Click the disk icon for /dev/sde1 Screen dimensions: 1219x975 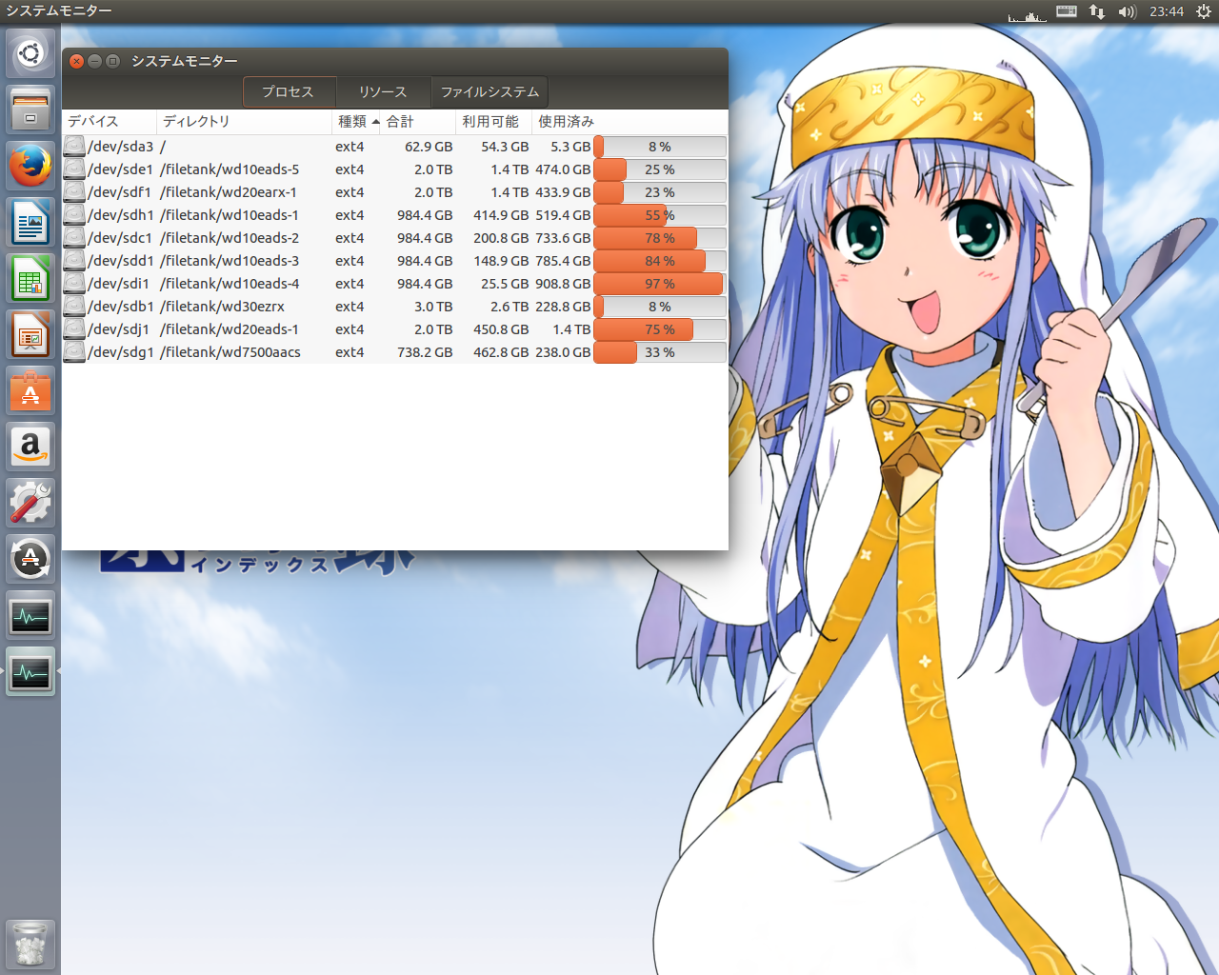(x=74, y=169)
